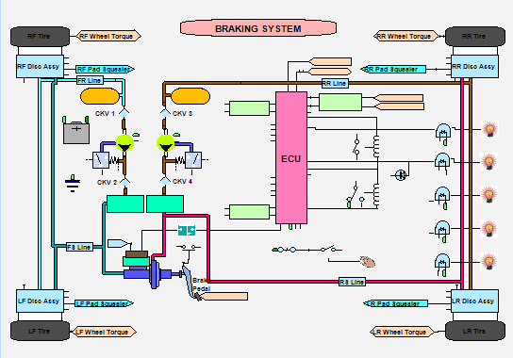The height and width of the screenshot is (358, 513).
Task: Toggle the open switch in the horizontal circuit line
Action: (328, 249)
